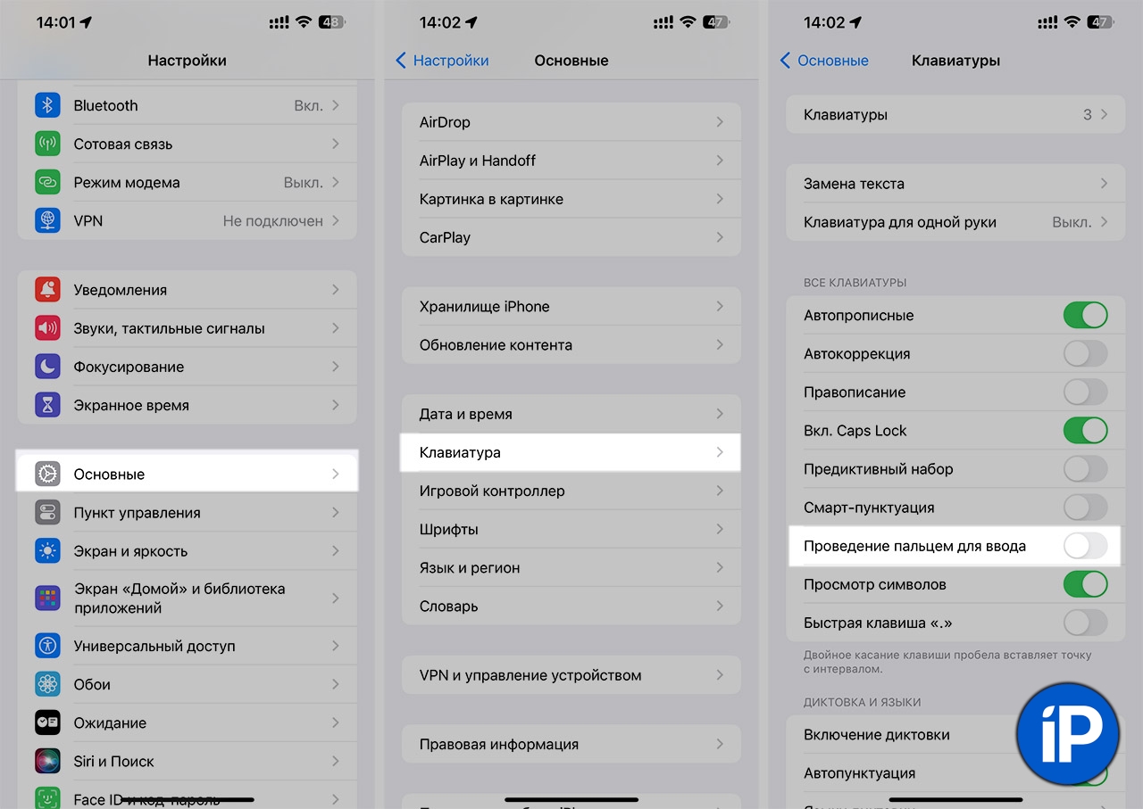Tap the Обои flower icon
The width and height of the screenshot is (1143, 809).
point(47,684)
